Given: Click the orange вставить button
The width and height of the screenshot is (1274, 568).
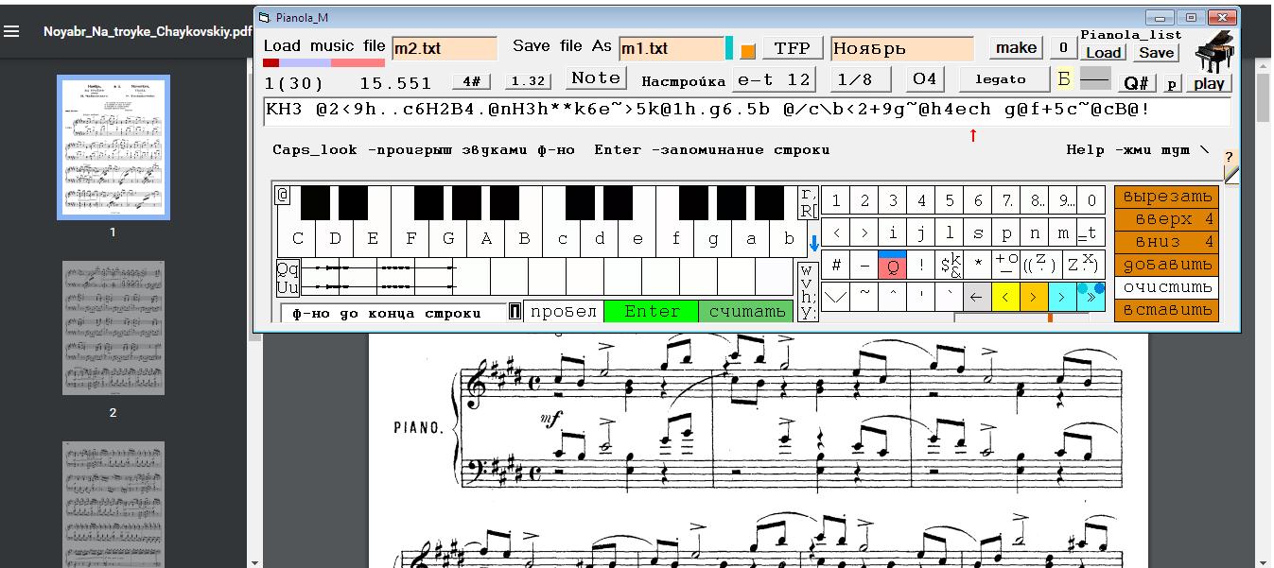Looking at the screenshot, I should click(1166, 310).
